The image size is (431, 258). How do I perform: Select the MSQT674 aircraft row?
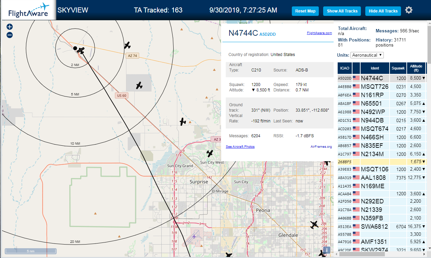tap(382, 128)
